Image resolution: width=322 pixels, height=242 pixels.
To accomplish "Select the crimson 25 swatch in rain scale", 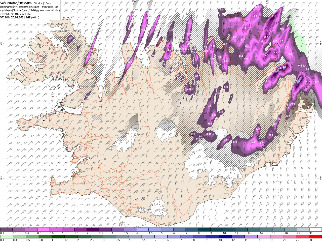I will (x=302, y=237).
